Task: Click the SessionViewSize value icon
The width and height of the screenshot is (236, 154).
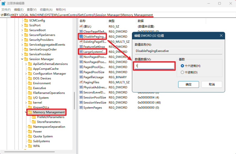Action: click(81, 102)
